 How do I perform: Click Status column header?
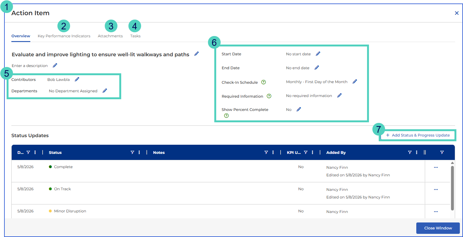click(55, 153)
